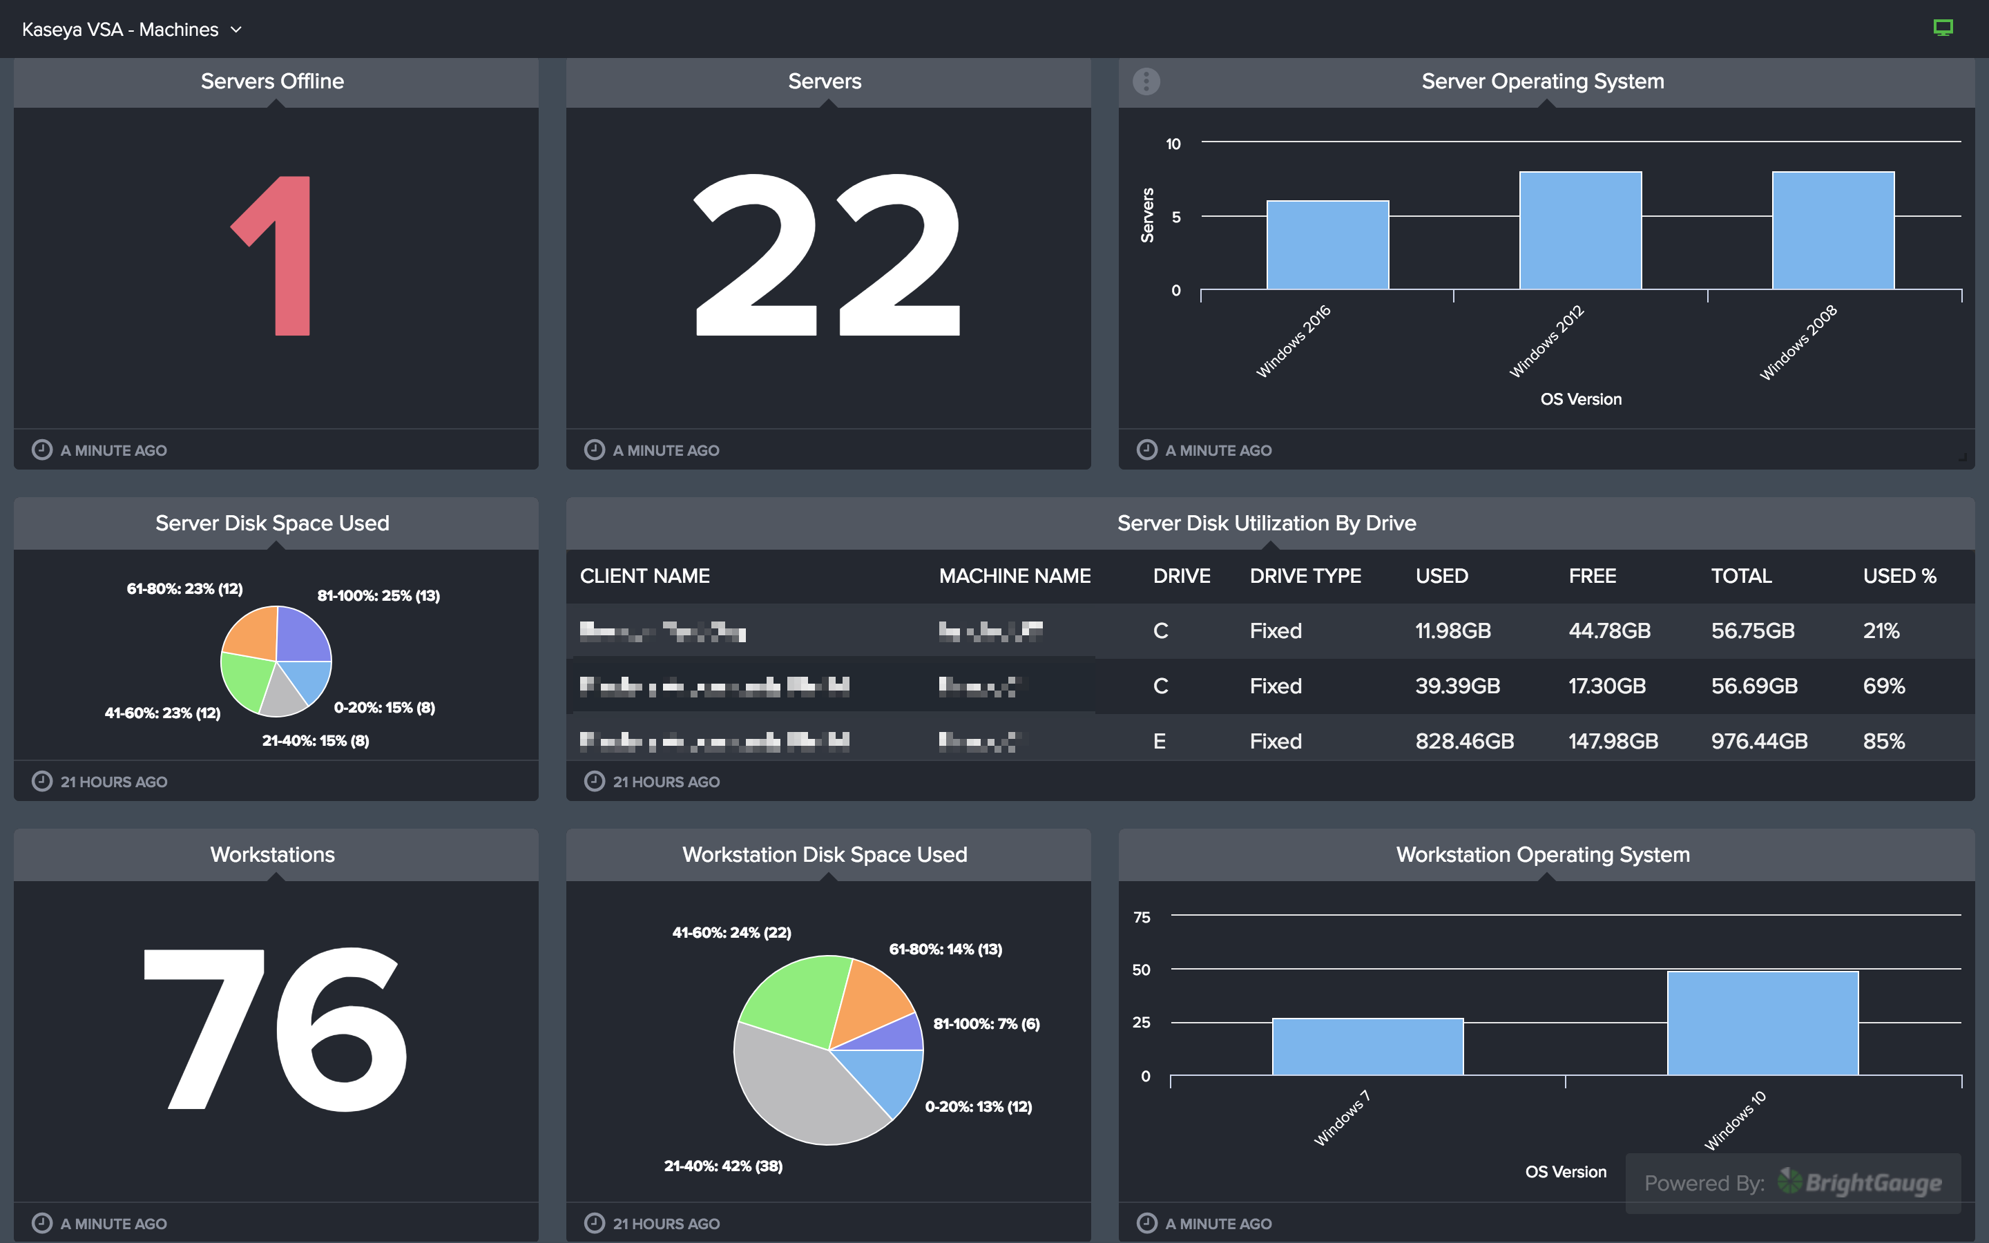
Task: Click the 41-60%: 24% (22) pie label
Action: coord(731,932)
